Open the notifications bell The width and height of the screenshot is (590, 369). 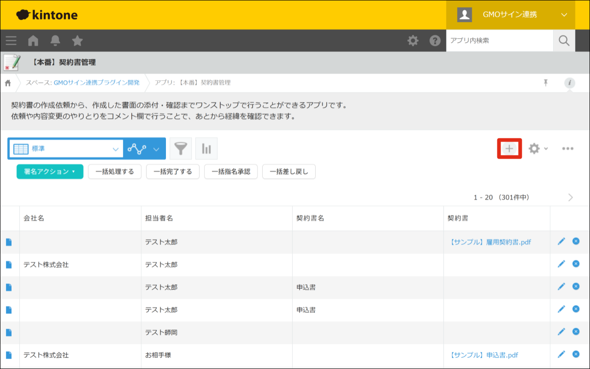[x=55, y=41]
